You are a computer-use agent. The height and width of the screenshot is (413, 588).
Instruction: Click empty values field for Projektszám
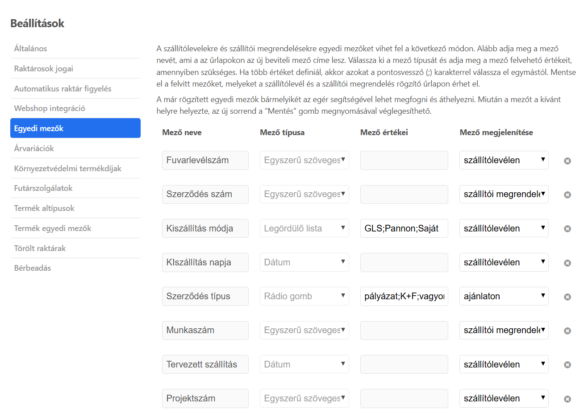[x=404, y=398]
